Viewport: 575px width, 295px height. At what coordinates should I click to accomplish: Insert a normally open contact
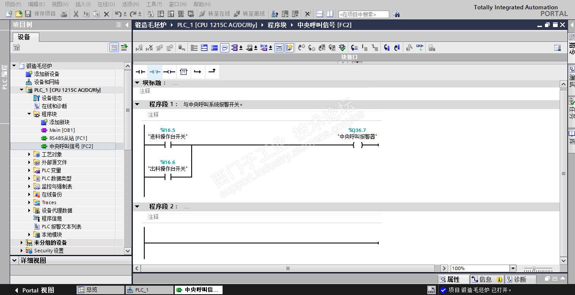(140, 72)
